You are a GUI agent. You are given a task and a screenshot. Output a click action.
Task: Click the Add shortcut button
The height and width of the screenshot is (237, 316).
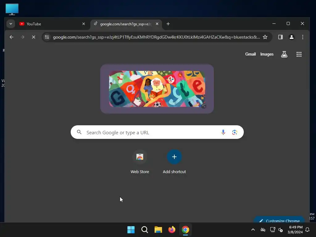click(174, 162)
